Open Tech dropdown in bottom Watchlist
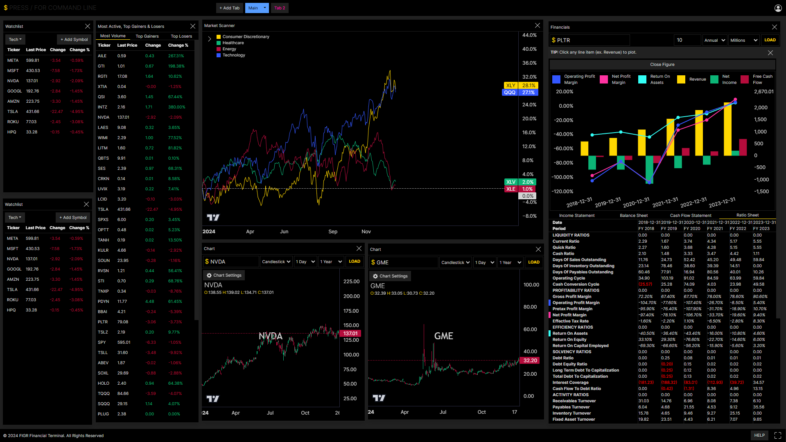The image size is (786, 442). (x=15, y=218)
